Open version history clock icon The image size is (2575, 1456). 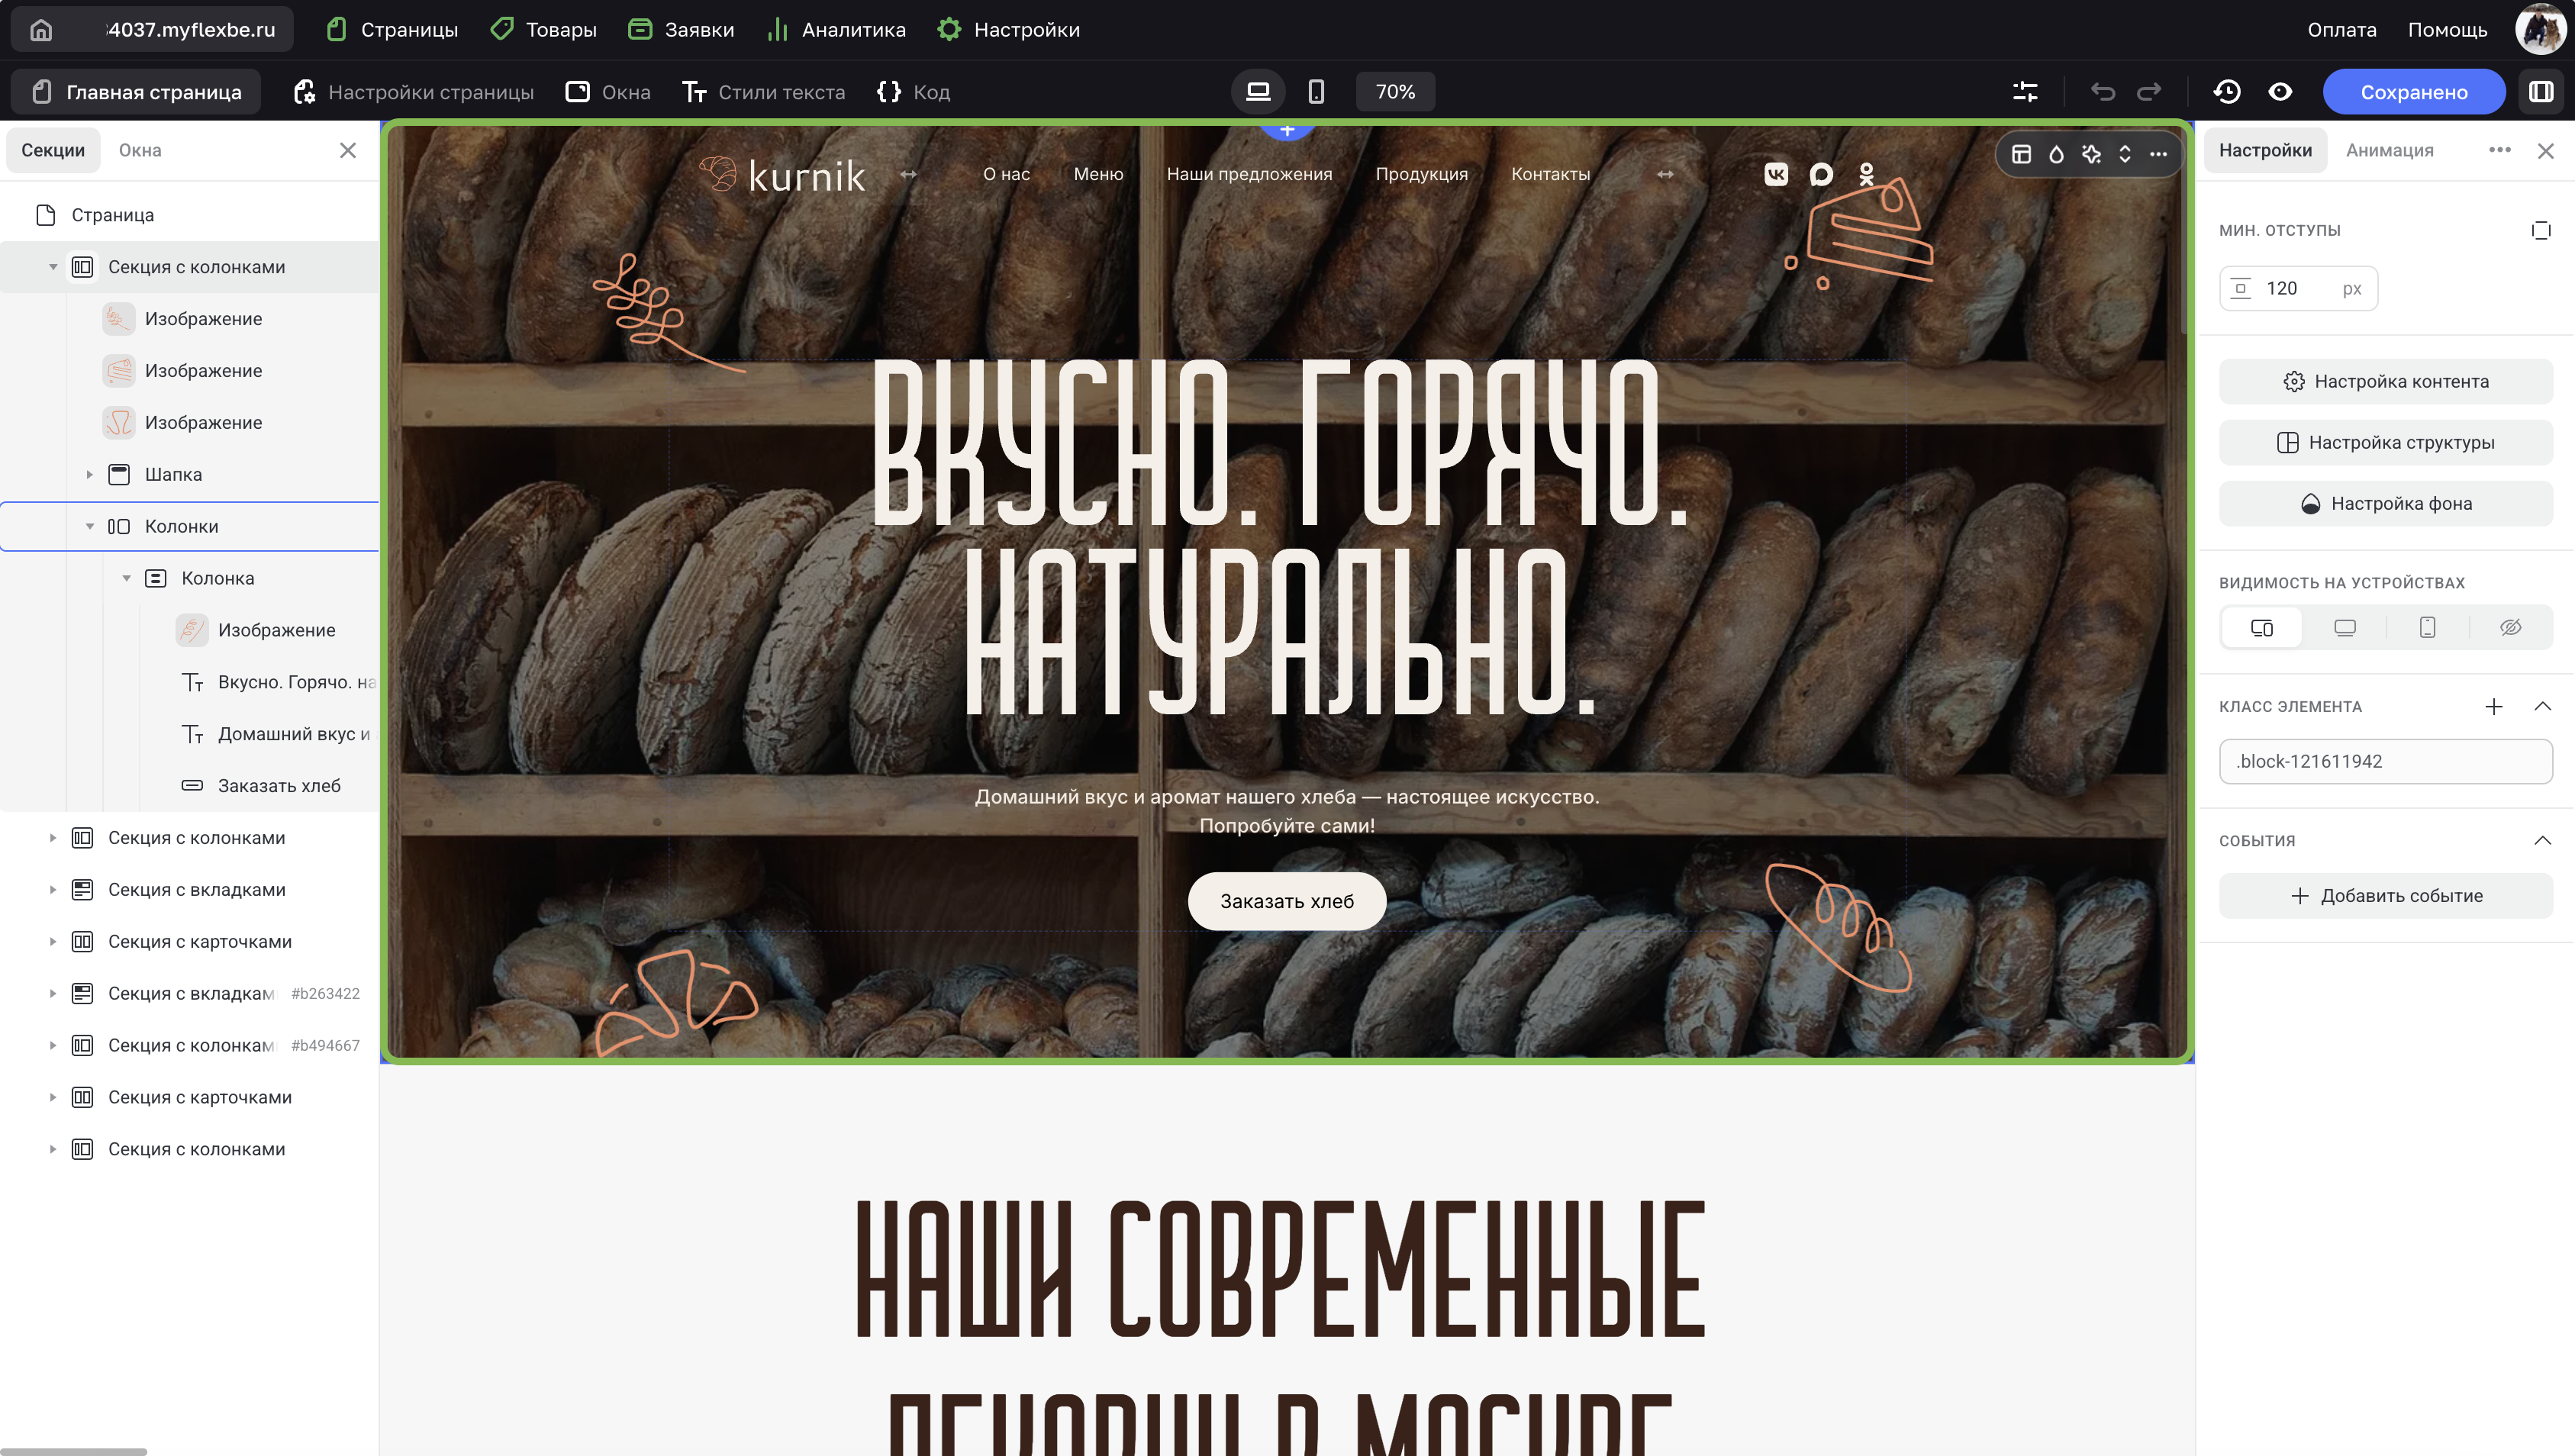click(x=2227, y=92)
